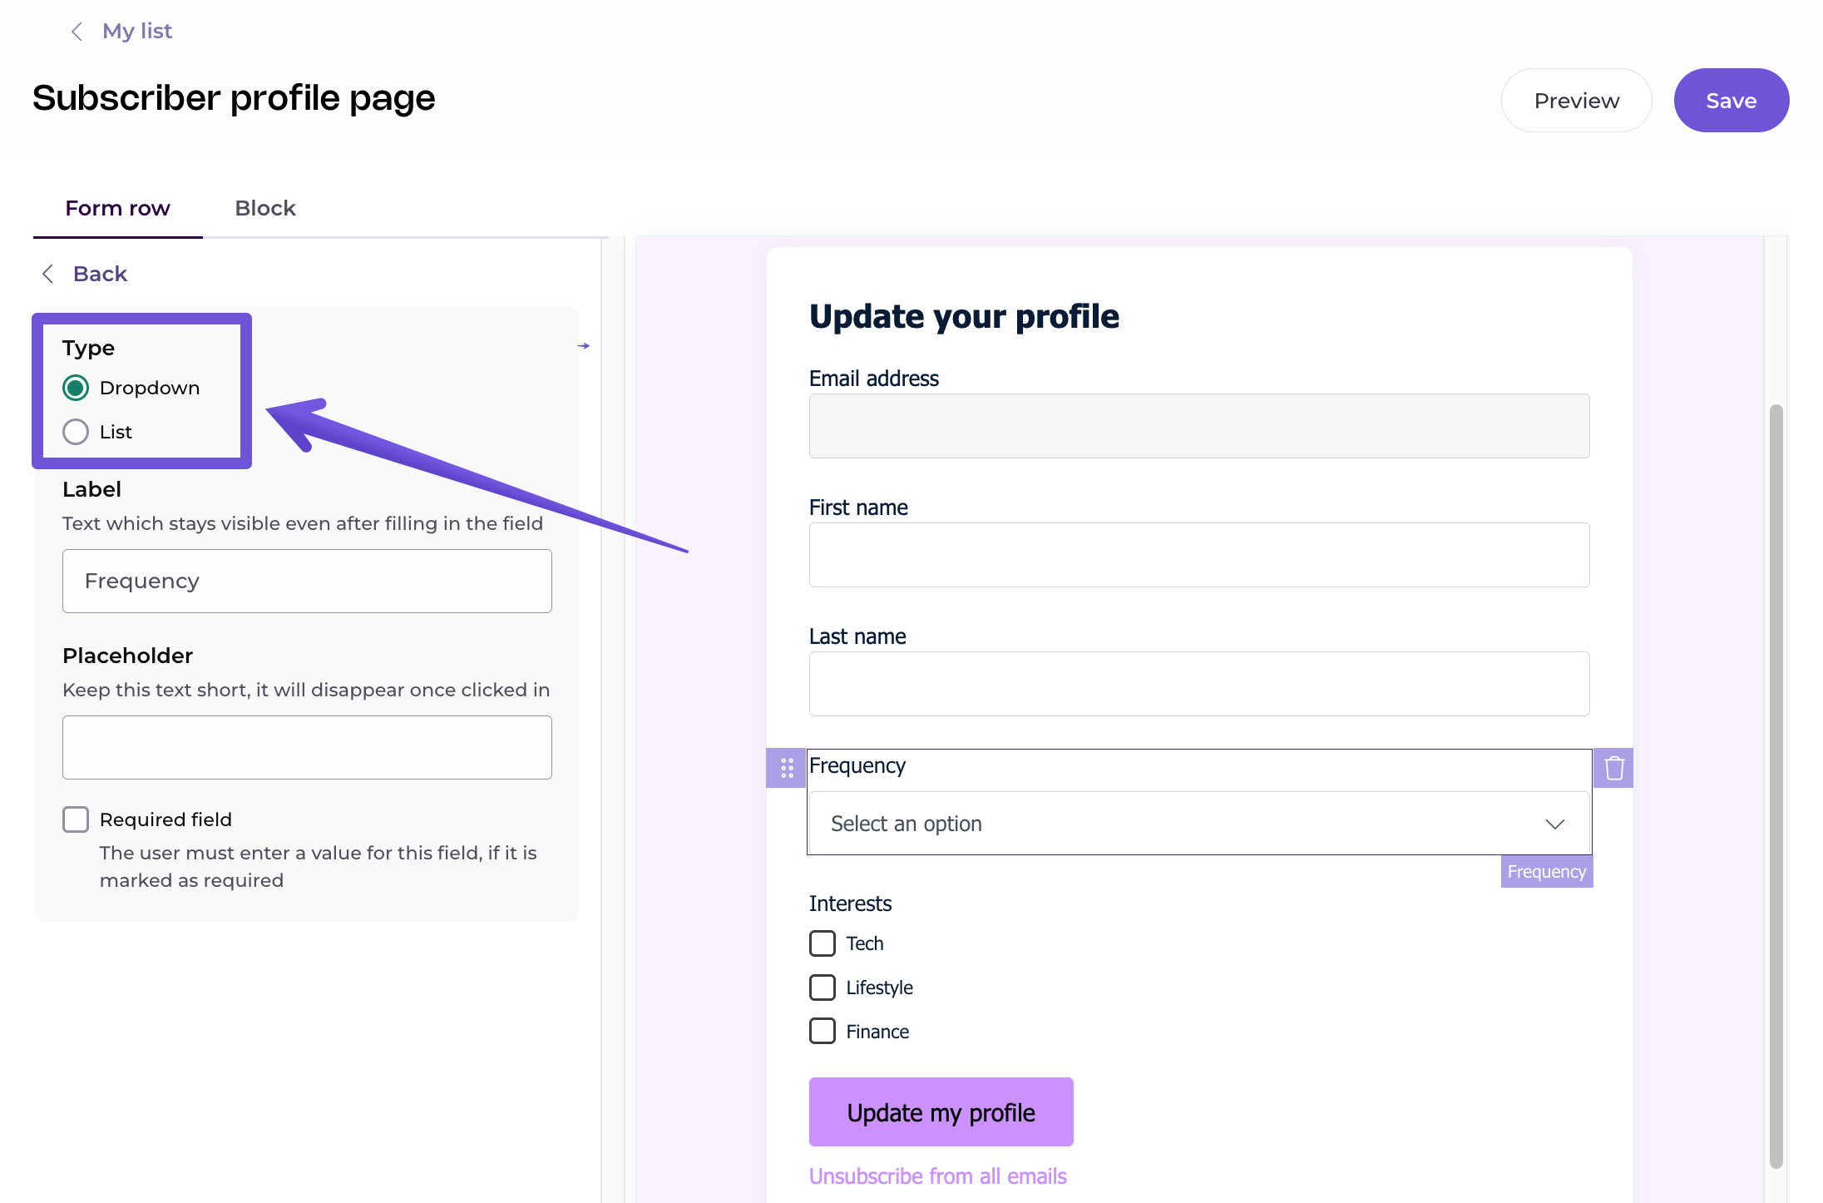Click the Save button
The height and width of the screenshot is (1203, 1823).
click(1731, 101)
